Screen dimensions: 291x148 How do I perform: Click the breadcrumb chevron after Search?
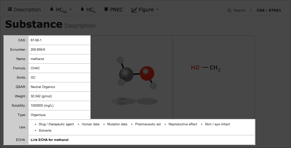point(251,10)
